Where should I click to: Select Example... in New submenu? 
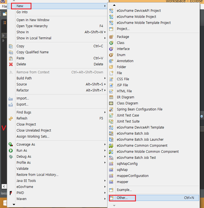click(x=154, y=190)
